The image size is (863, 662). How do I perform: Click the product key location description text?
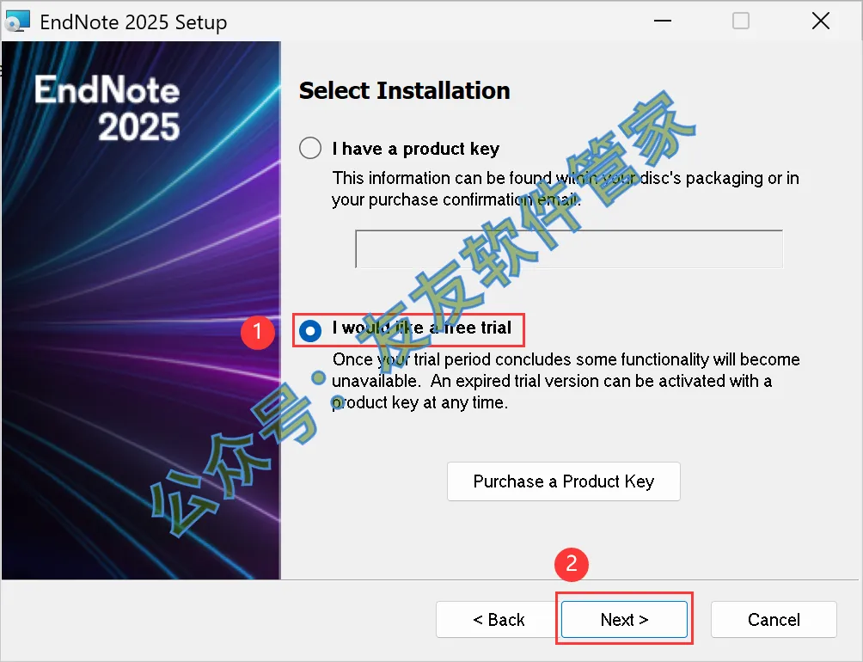pyautogui.click(x=565, y=189)
